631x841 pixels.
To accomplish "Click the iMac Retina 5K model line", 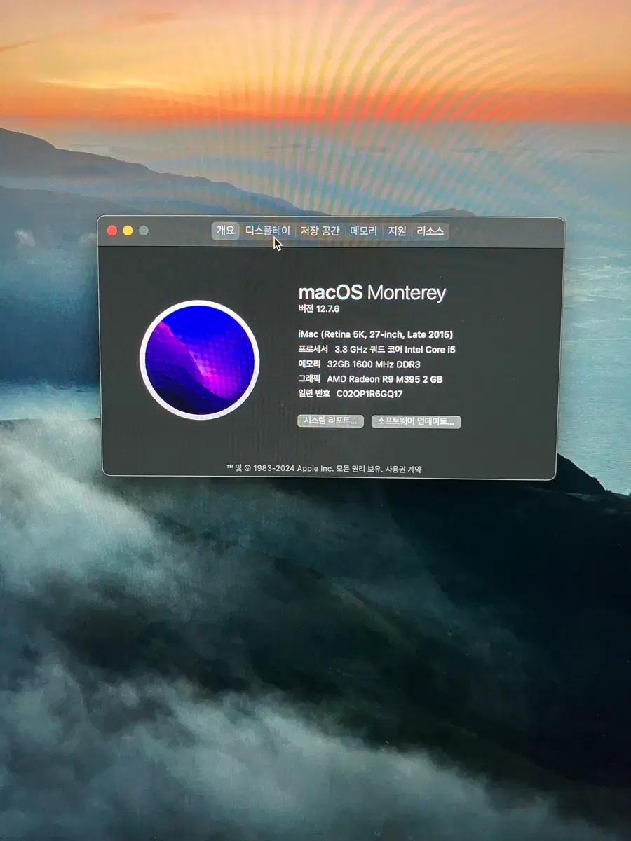I will (x=375, y=334).
